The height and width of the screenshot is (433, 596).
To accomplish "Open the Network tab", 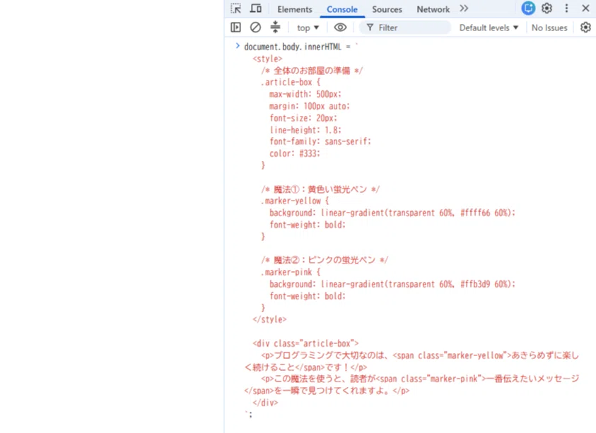I will (x=433, y=9).
